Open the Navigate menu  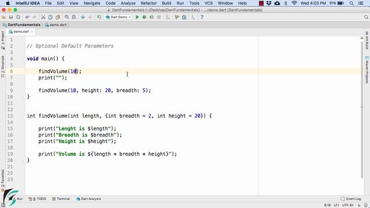tap(92, 3)
